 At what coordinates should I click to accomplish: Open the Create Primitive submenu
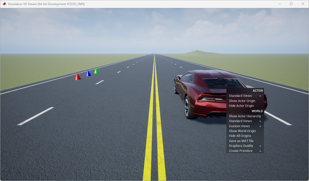[245, 151]
